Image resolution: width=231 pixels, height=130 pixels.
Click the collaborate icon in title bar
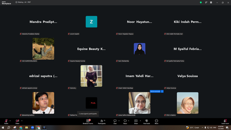[x=206, y=3]
